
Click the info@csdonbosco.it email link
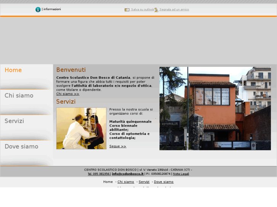[x=128, y=174]
